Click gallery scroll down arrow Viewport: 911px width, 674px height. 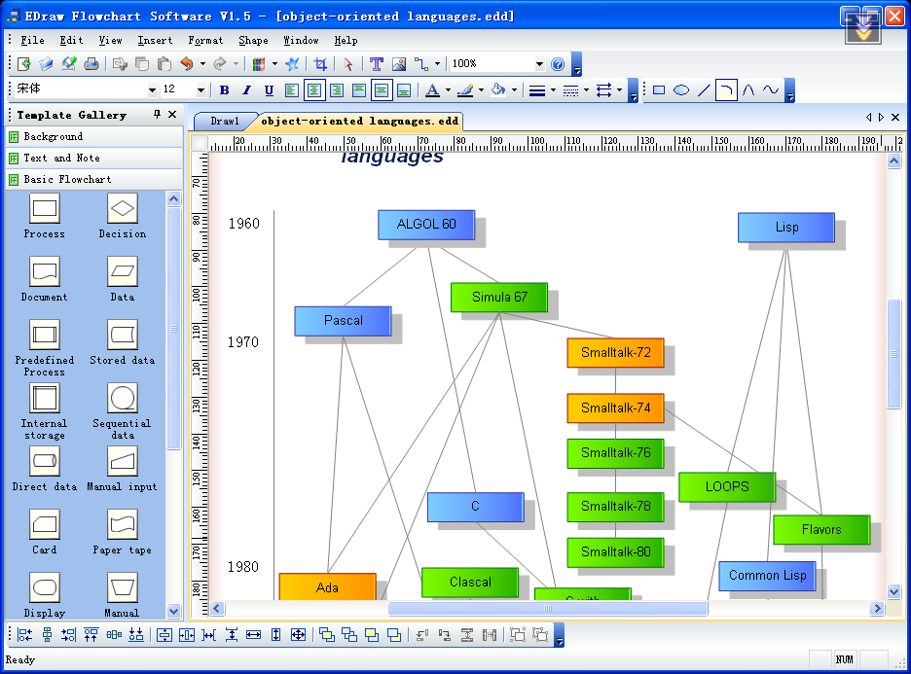tap(173, 612)
